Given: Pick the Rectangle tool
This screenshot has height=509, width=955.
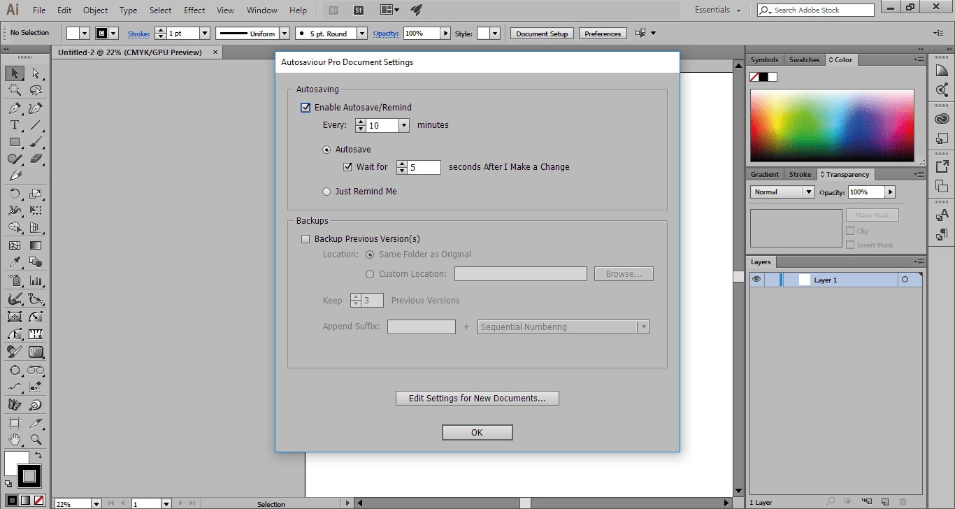Looking at the screenshot, I should (15, 142).
